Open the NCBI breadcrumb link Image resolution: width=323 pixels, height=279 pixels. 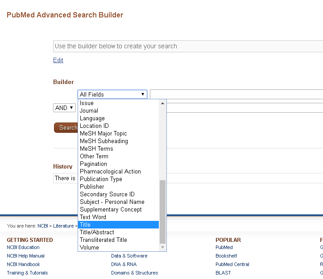[x=43, y=226]
